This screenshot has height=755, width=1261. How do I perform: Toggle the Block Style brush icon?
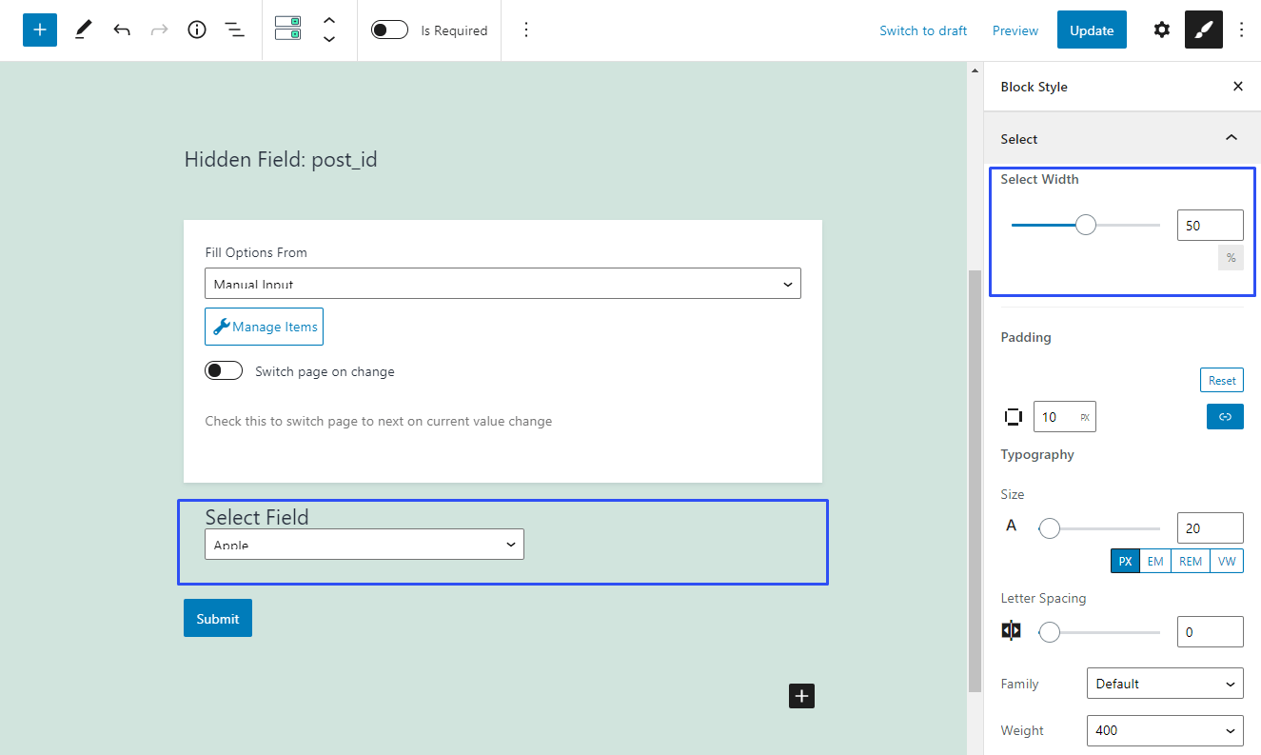click(x=1203, y=30)
